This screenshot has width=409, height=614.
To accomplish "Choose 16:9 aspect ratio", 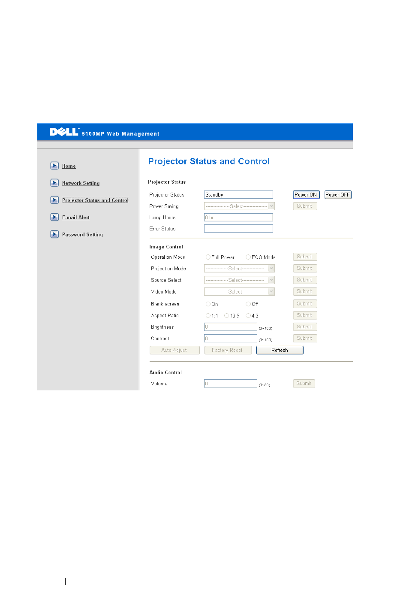I will point(227,316).
